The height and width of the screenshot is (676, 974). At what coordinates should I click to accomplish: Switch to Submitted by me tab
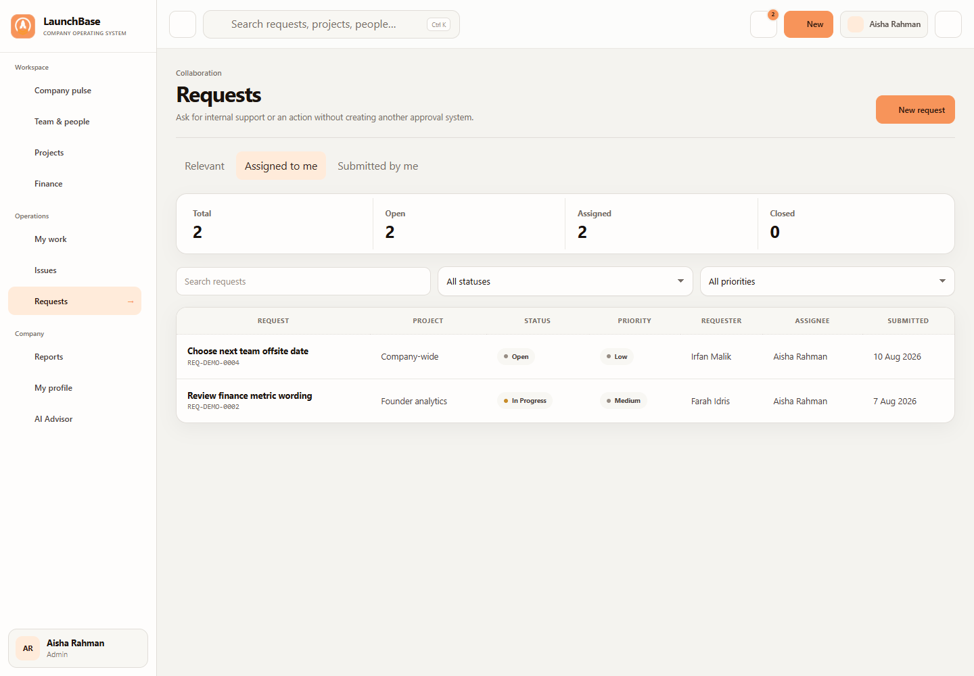coord(377,166)
